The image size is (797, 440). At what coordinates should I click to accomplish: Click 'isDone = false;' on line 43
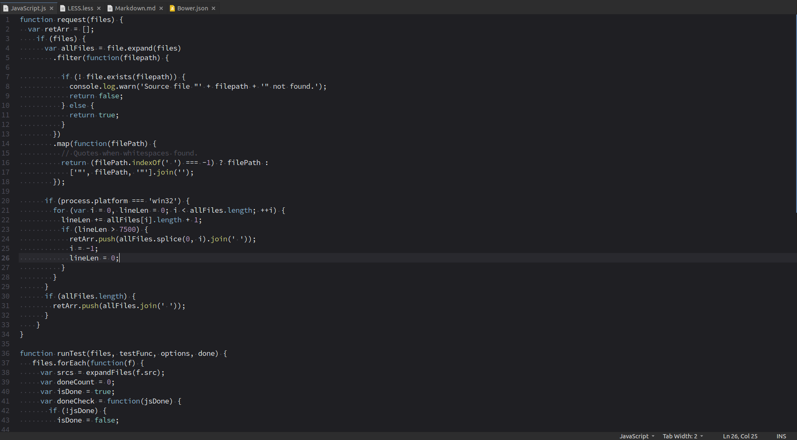pyautogui.click(x=88, y=420)
